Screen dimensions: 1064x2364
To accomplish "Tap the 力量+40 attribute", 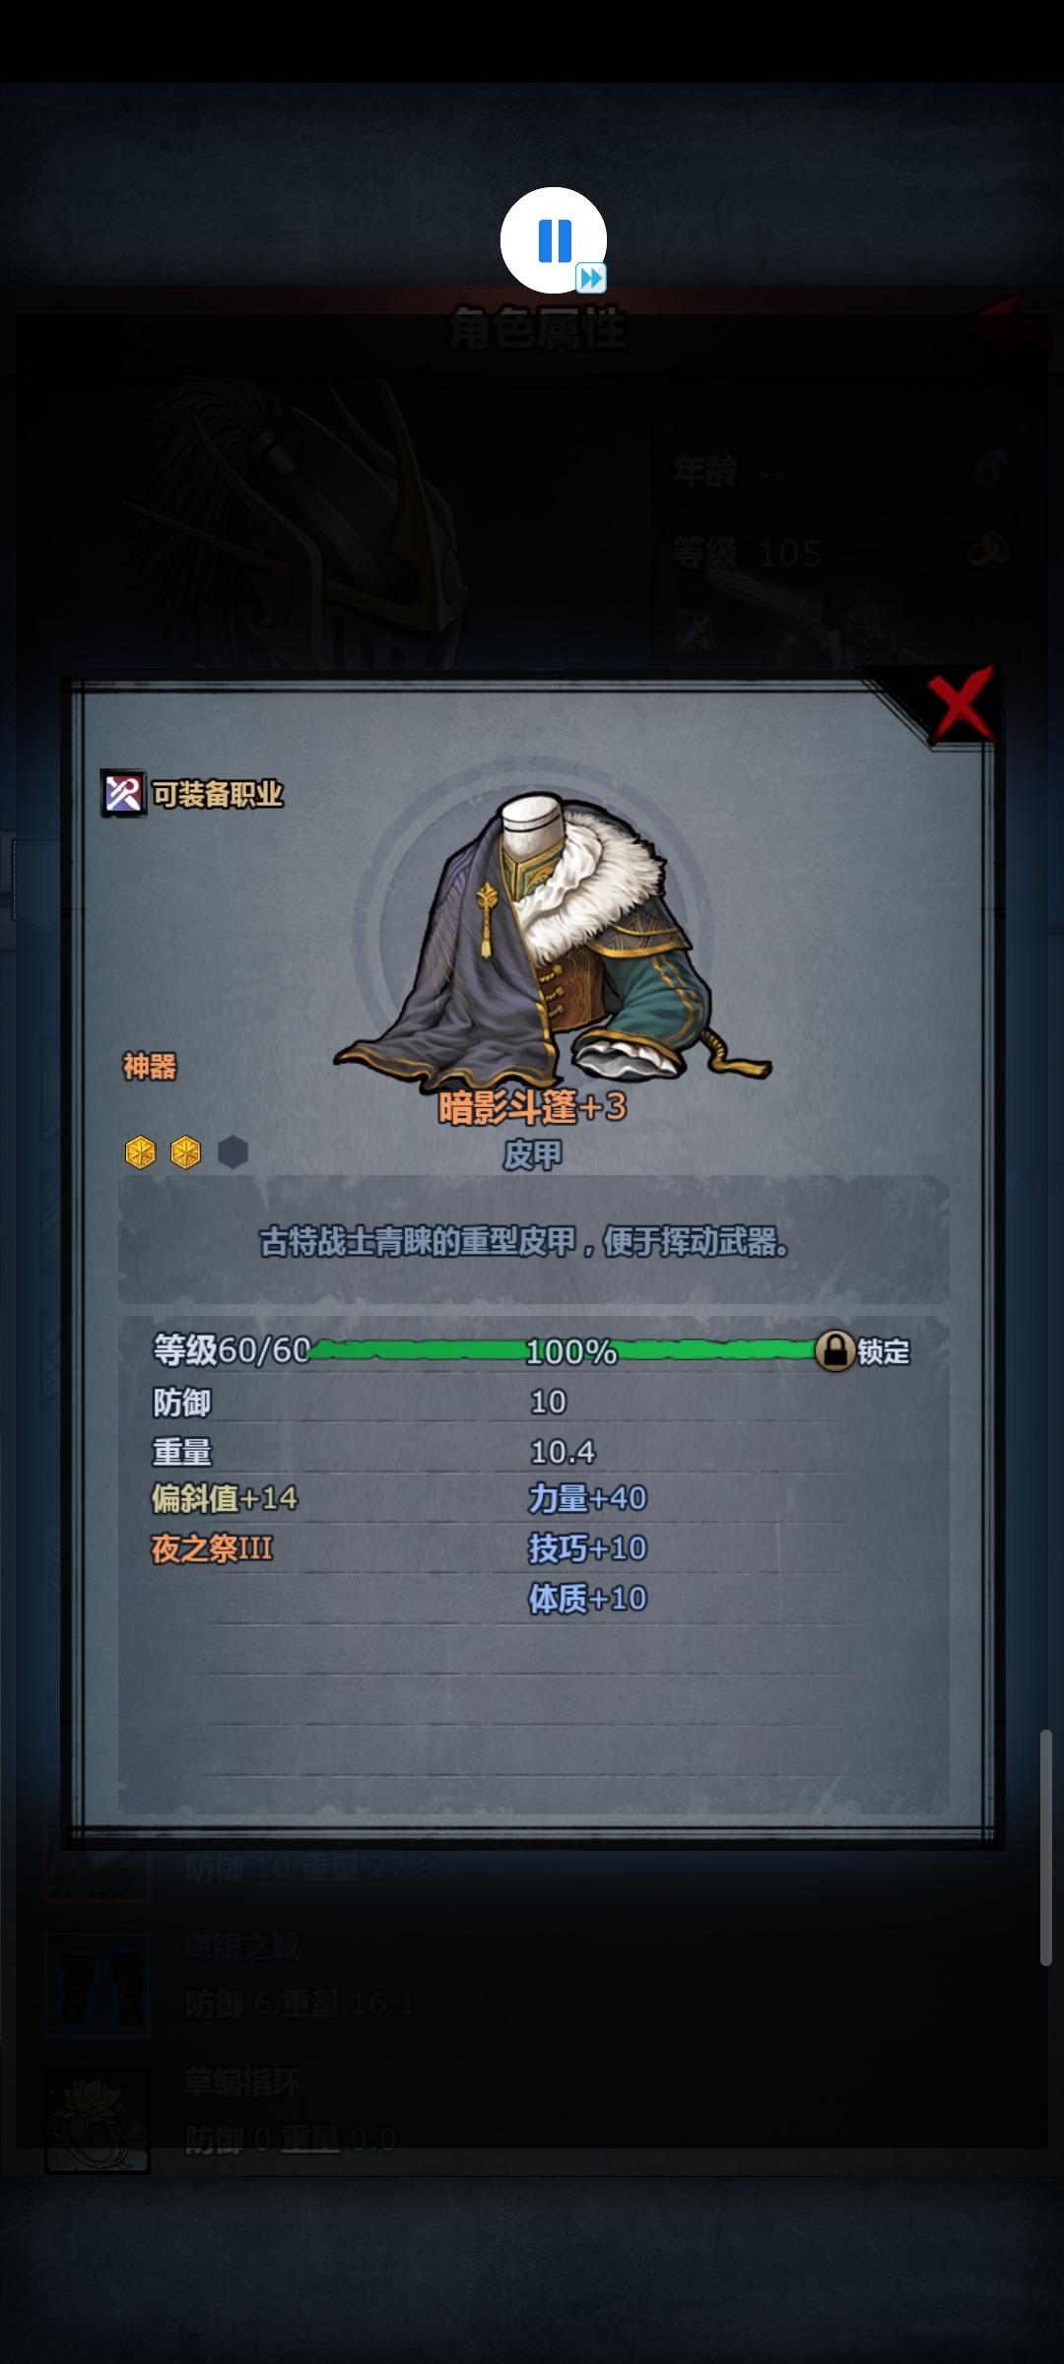I will tap(587, 1498).
